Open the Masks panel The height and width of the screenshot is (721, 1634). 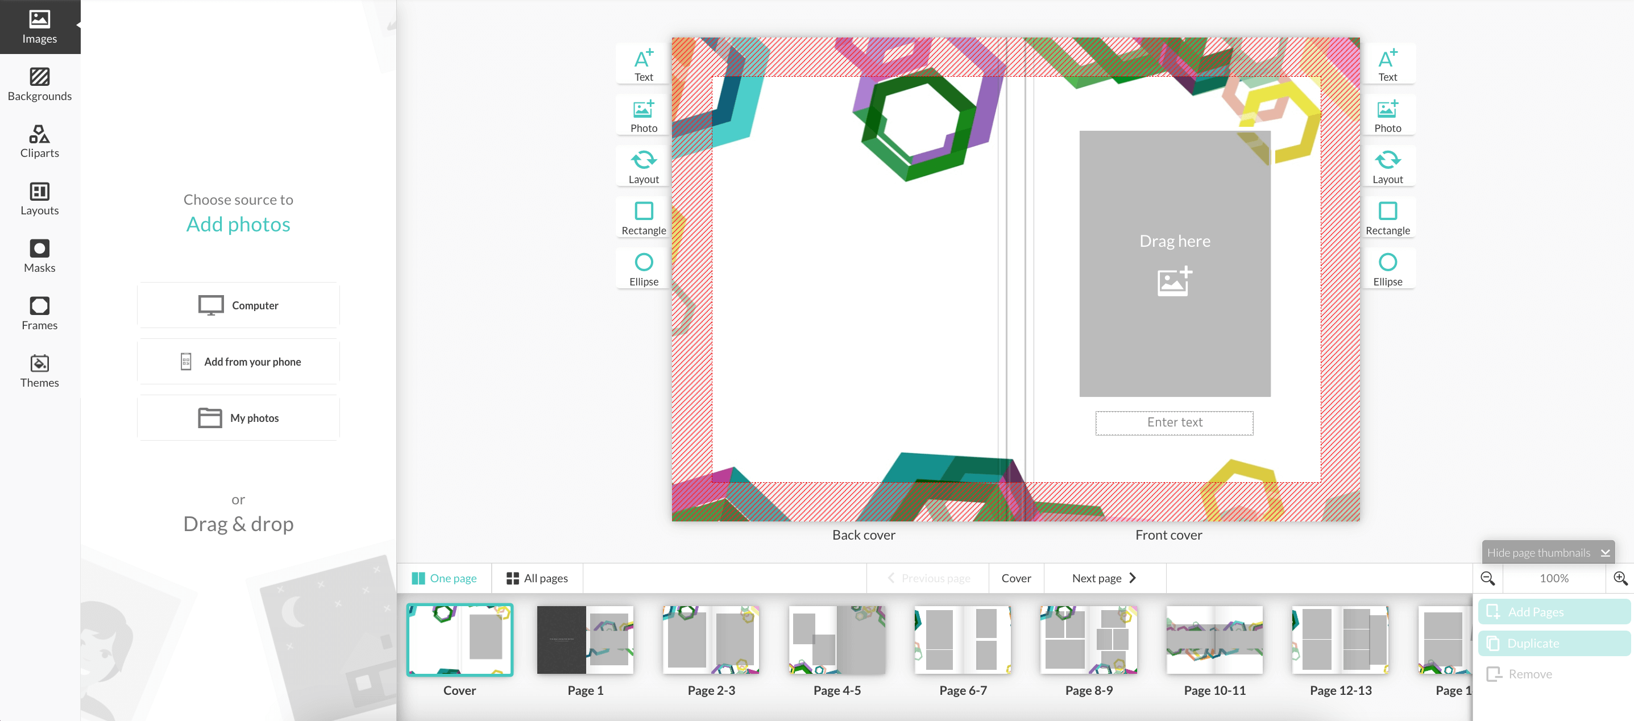coord(39,255)
